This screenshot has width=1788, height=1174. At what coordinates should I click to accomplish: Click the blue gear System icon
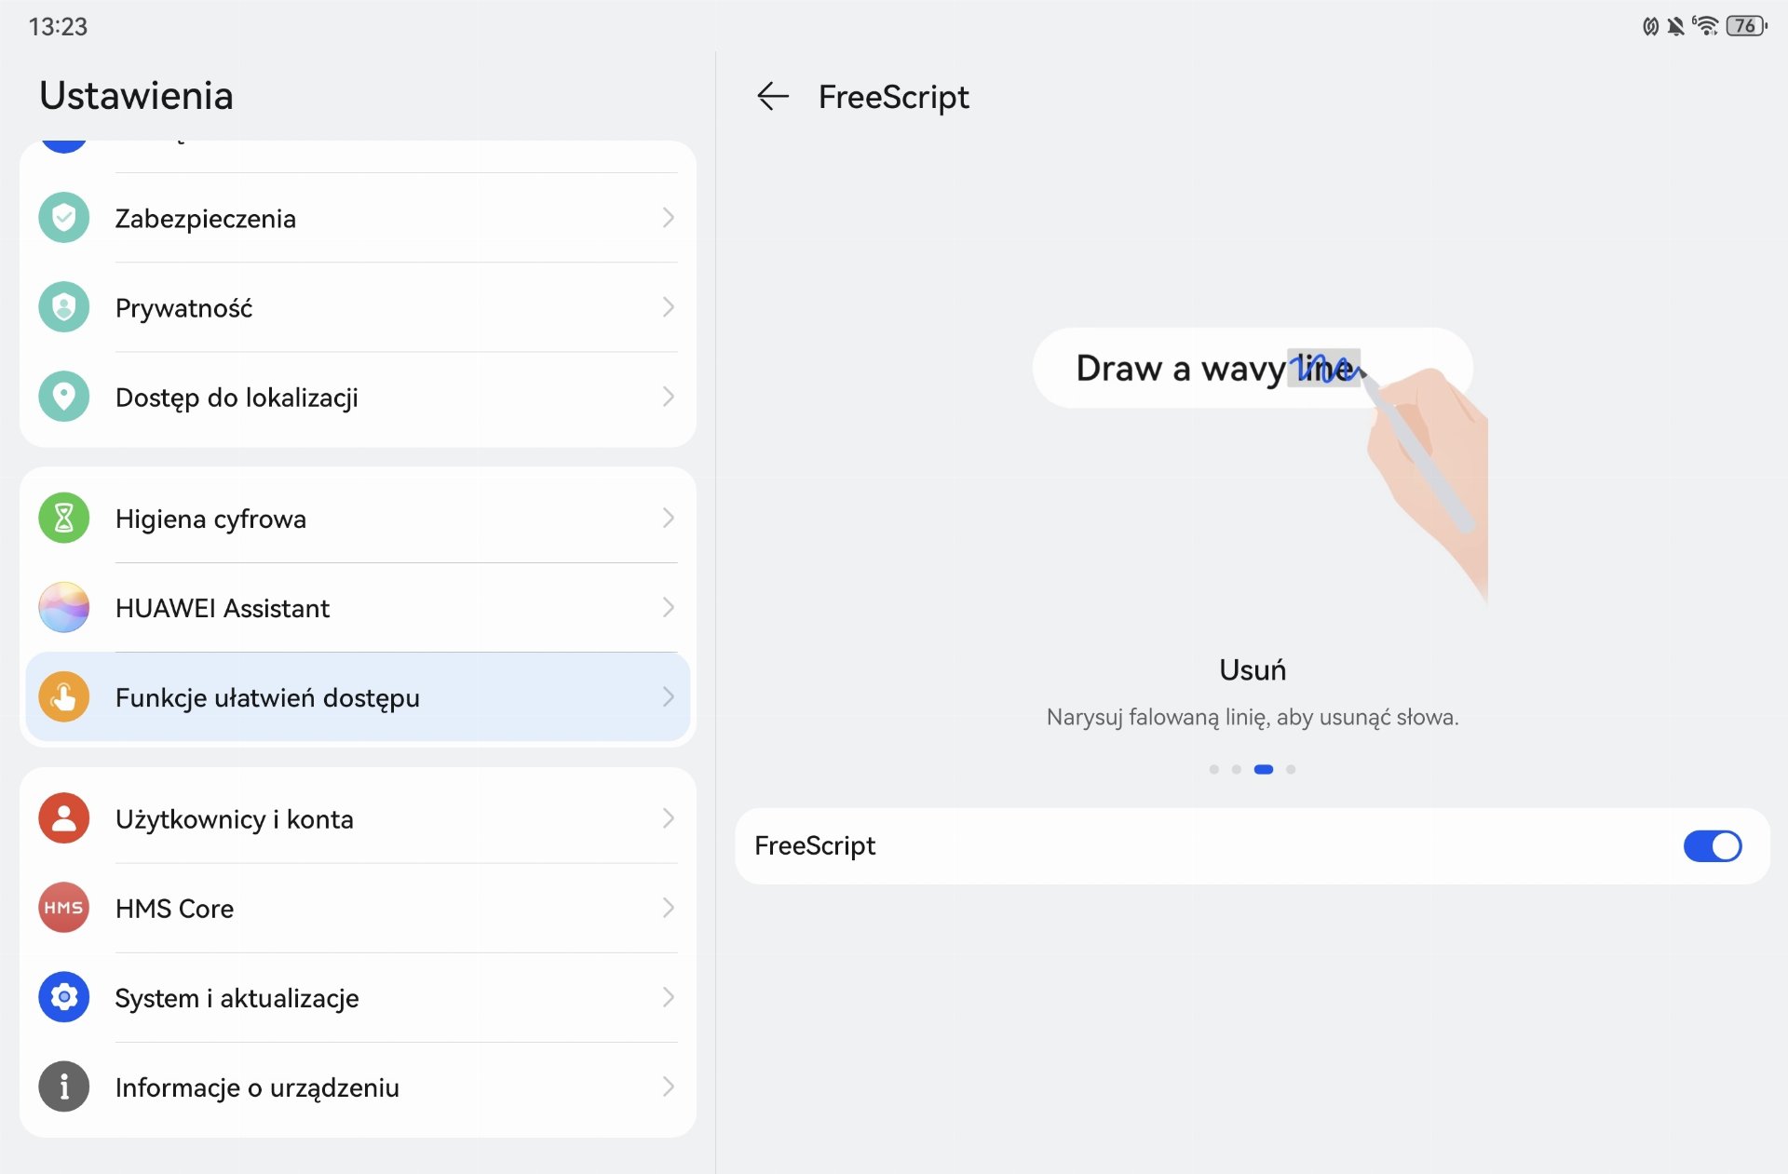click(63, 997)
